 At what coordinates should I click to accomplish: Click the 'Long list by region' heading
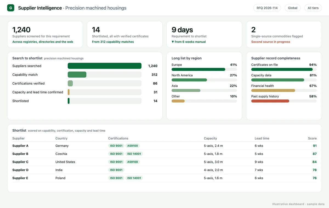(186, 58)
